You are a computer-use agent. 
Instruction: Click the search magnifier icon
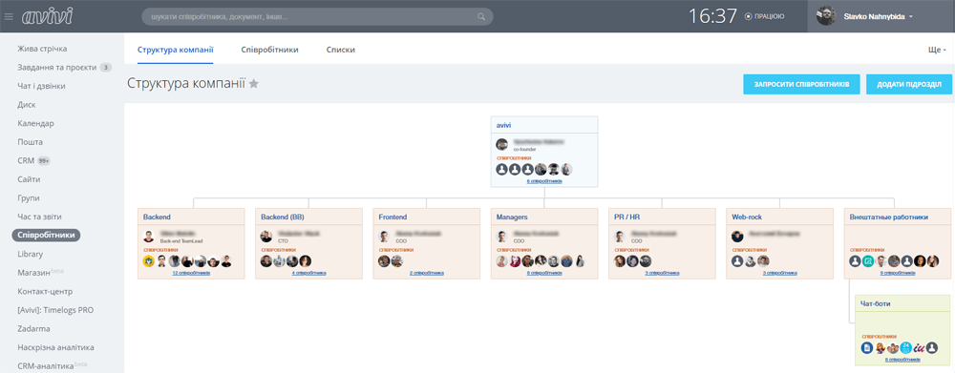tap(481, 17)
